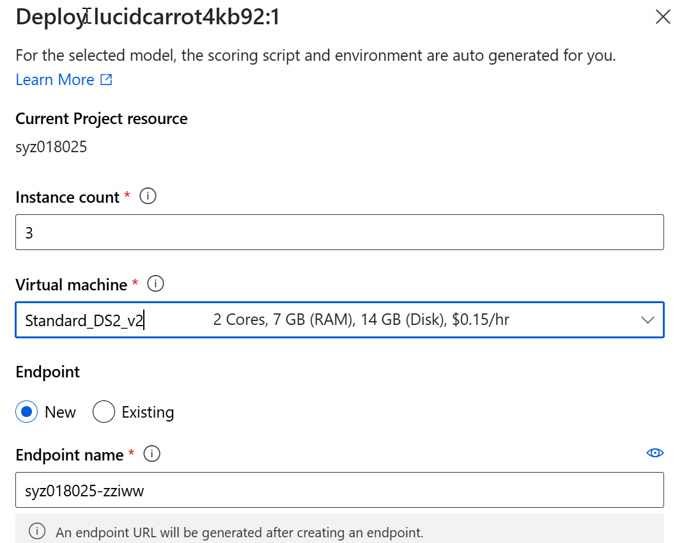Click the endpoint URL information message

click(x=240, y=531)
